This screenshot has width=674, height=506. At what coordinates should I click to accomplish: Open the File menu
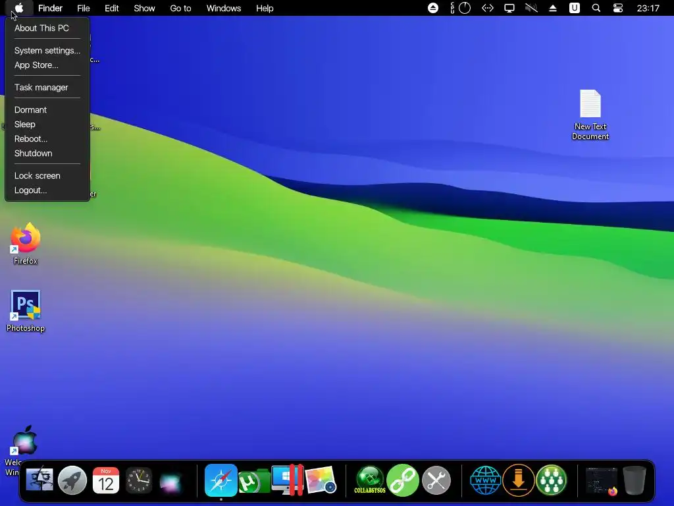(x=84, y=8)
